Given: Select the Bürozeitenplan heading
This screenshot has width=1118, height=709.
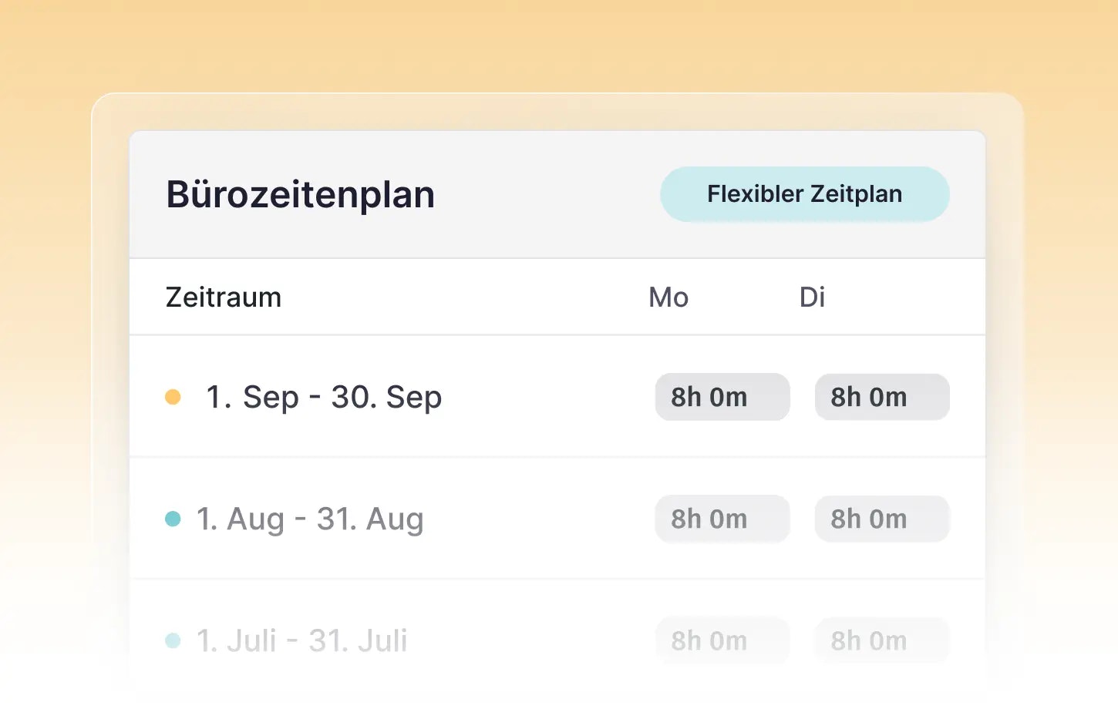Looking at the screenshot, I should coord(301,194).
